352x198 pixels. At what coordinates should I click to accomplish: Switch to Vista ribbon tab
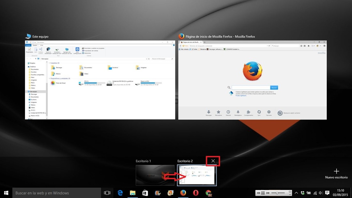click(x=42, y=45)
